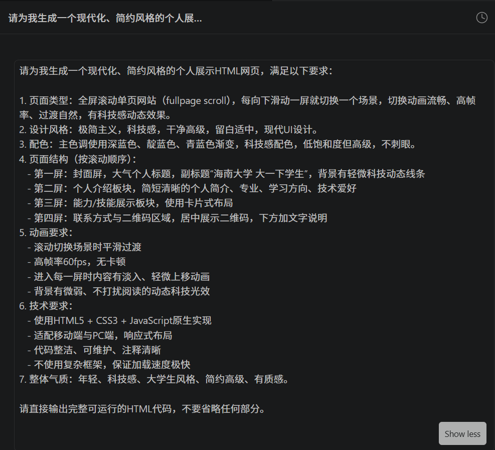Click the line '- 高帧率60fps，无卡顿'

(x=76, y=262)
